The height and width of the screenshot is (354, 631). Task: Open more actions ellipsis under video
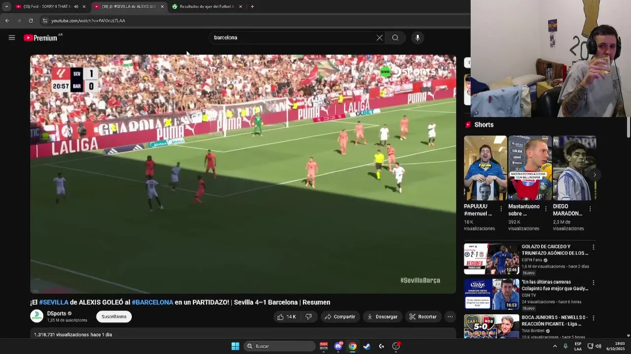tap(450, 317)
